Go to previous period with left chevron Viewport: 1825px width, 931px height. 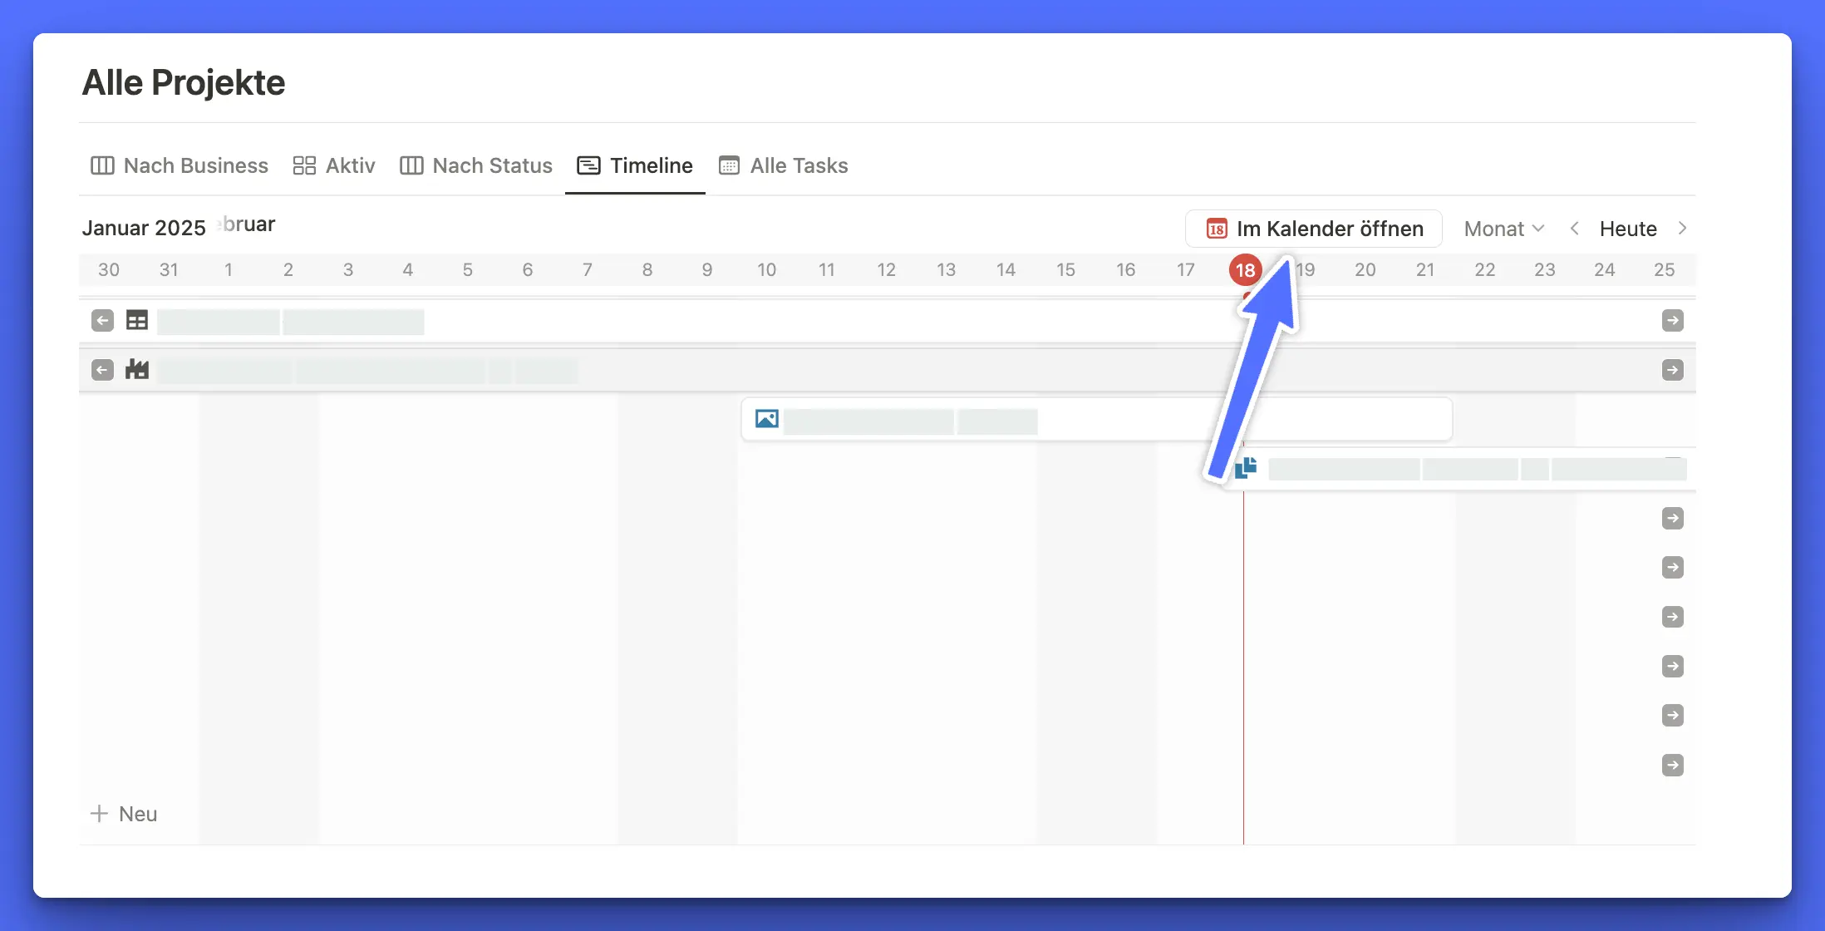pyautogui.click(x=1574, y=229)
